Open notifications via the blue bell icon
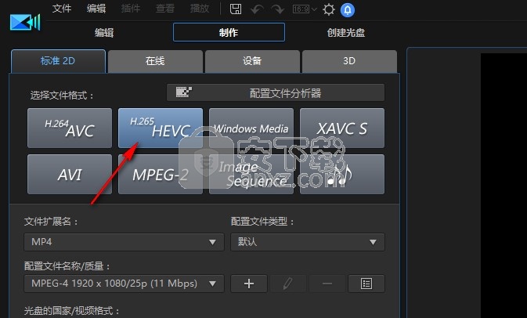The height and width of the screenshot is (318, 527). tap(348, 9)
